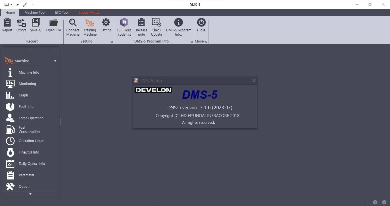Image resolution: width=390 pixels, height=206 pixels.
Task: Expand DMS-5 Program Info. group launcher
Action: 191,42
